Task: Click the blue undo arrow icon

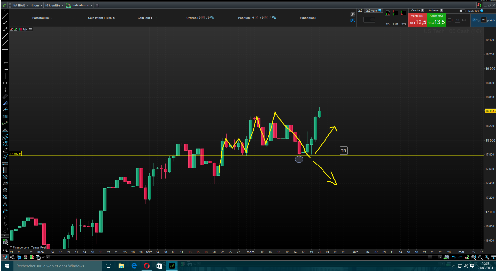Action: [453, 257]
